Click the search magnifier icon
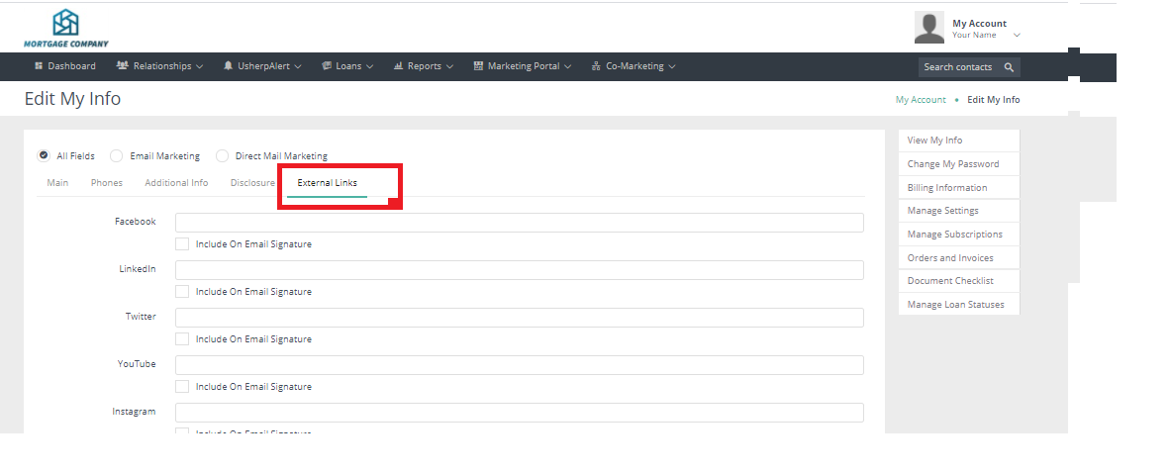This screenshot has width=1170, height=473. 1009,67
